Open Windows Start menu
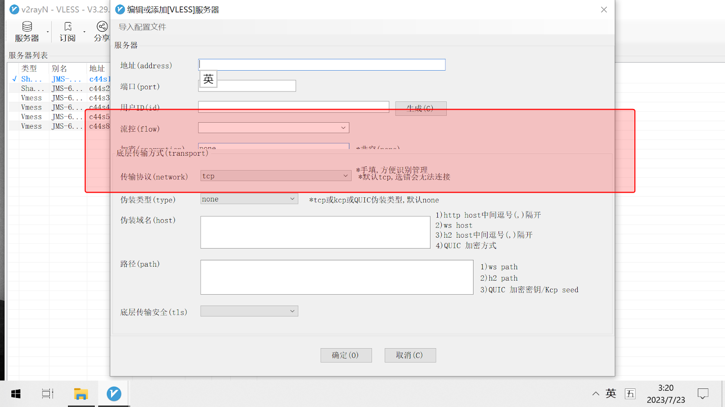Viewport: 725px width, 407px height. (x=16, y=394)
